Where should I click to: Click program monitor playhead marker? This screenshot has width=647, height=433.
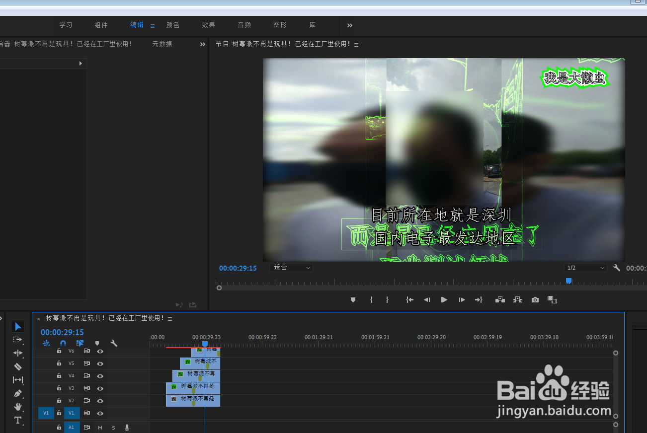[569, 281]
